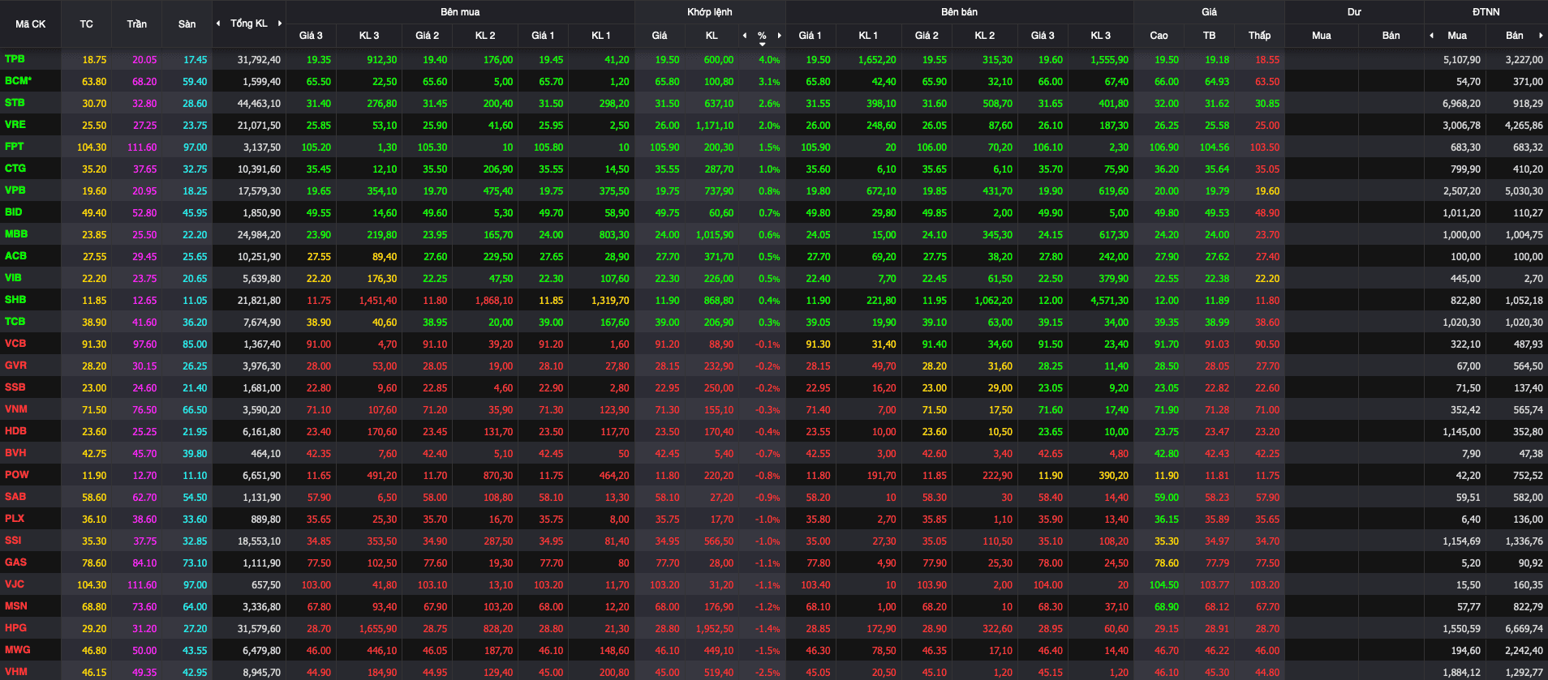Click TPB total volume 31,792,40

259,60
